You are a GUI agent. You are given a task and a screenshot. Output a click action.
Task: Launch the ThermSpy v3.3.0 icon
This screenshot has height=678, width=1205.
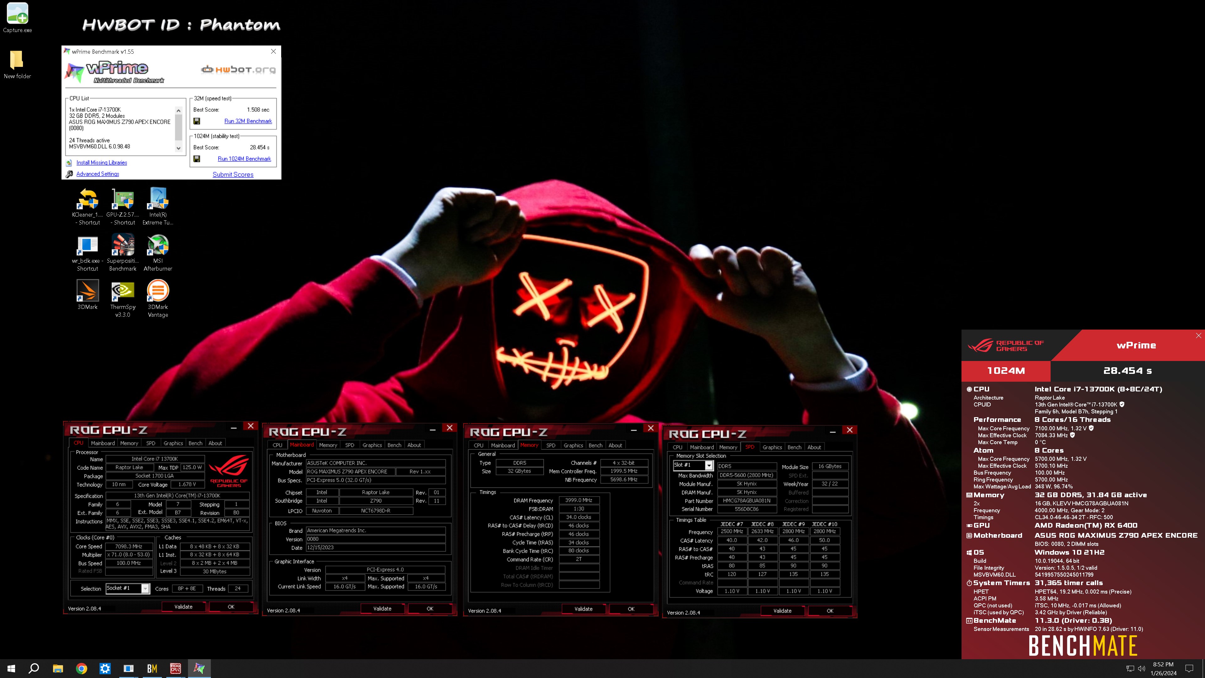(x=123, y=299)
